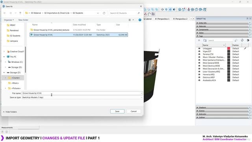Switch to the 9 I Perspectiva 2 scene tab
Screen dimensions: 252x142
[180, 19]
